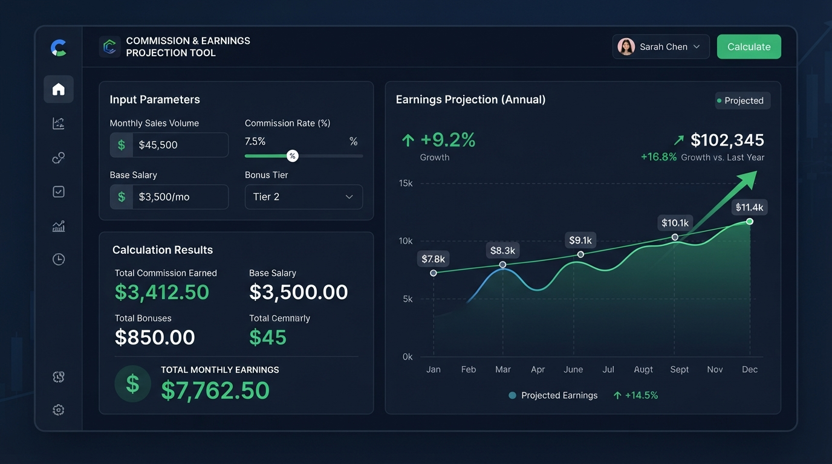Click the +16.8% growth vs. last year
The width and height of the screenshot is (832, 464).
point(659,157)
